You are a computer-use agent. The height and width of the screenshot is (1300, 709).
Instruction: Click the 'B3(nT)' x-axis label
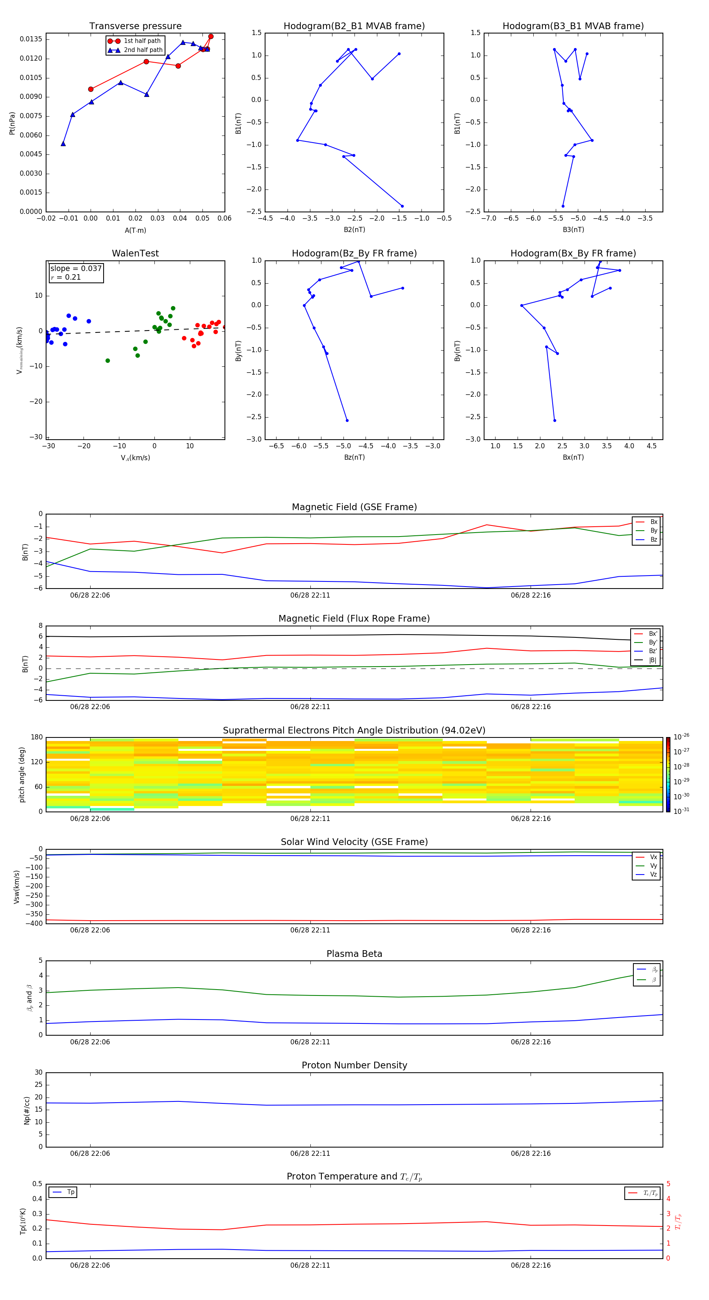coord(573,230)
